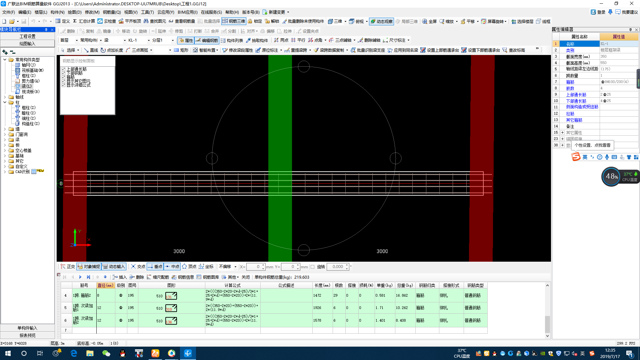Open the 工具(T) menu

click(147, 12)
